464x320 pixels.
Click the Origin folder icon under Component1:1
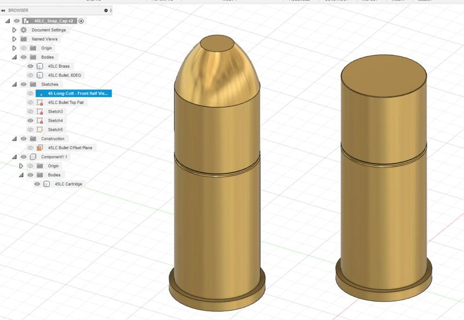40,166
